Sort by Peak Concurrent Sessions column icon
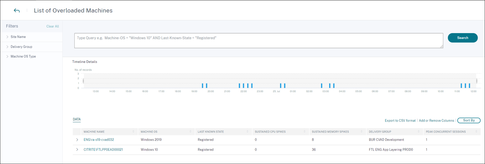Screen dimensions: 485x164 coord(476,131)
